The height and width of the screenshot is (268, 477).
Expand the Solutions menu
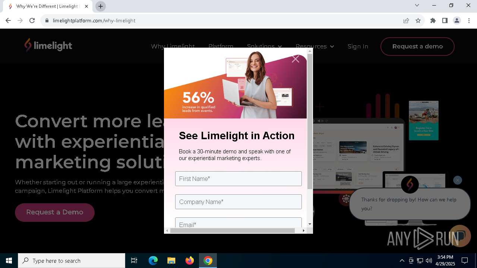coord(265,46)
